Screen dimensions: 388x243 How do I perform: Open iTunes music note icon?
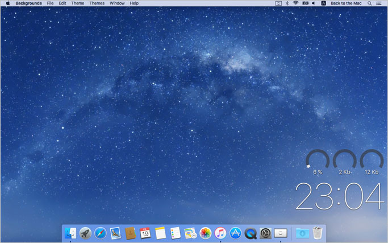220,233
